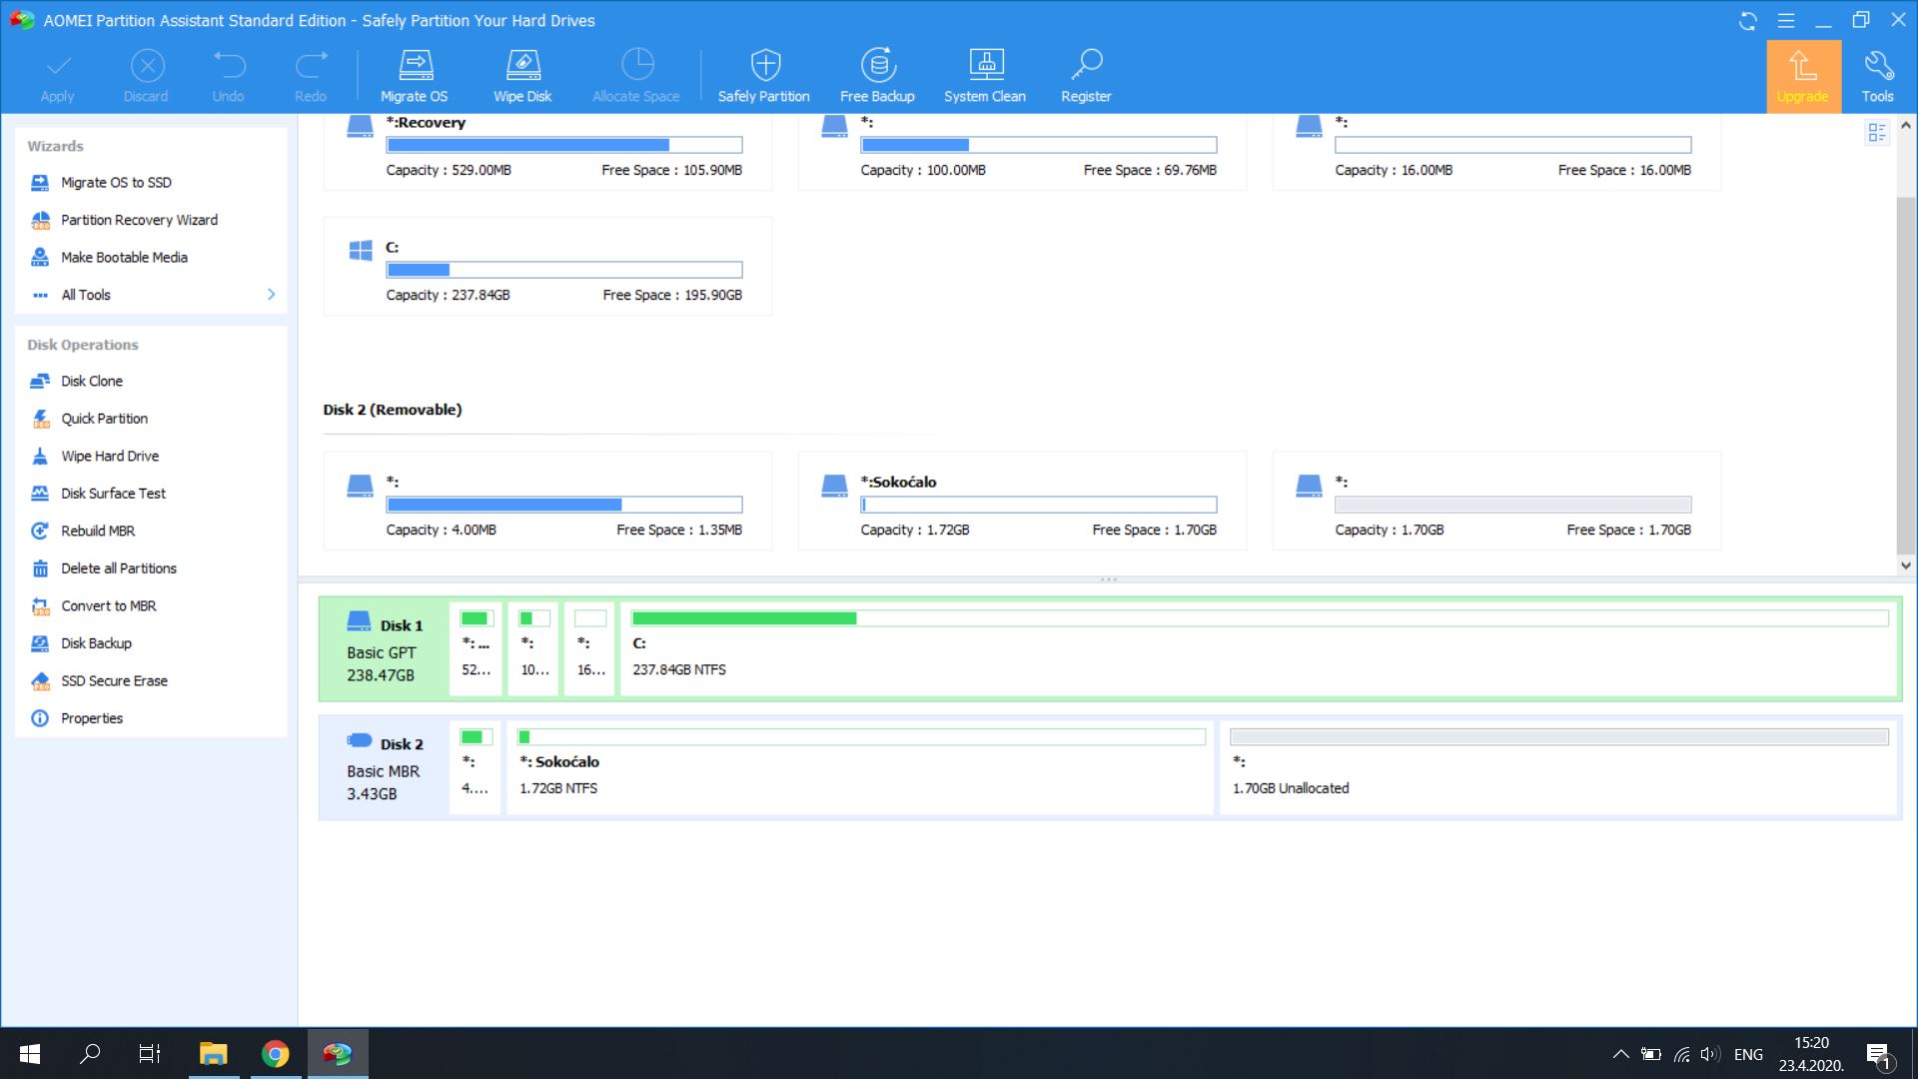The width and height of the screenshot is (1918, 1079).
Task: Start Disk Clone operation
Action: (x=91, y=382)
